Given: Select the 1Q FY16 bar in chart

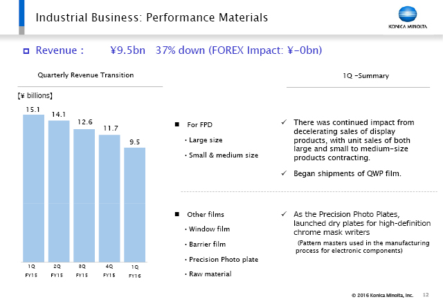Looking at the screenshot, I should tap(135, 204).
